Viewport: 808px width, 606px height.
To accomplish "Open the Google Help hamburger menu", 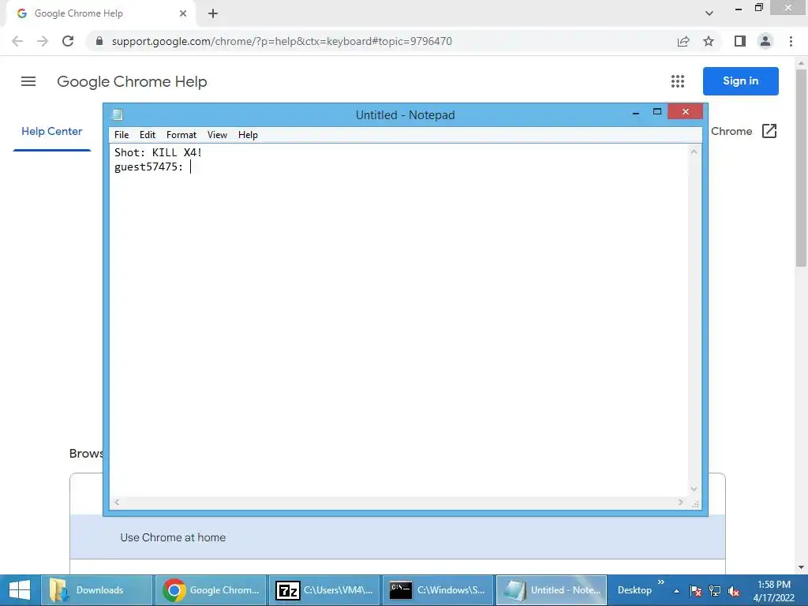I will click(28, 81).
